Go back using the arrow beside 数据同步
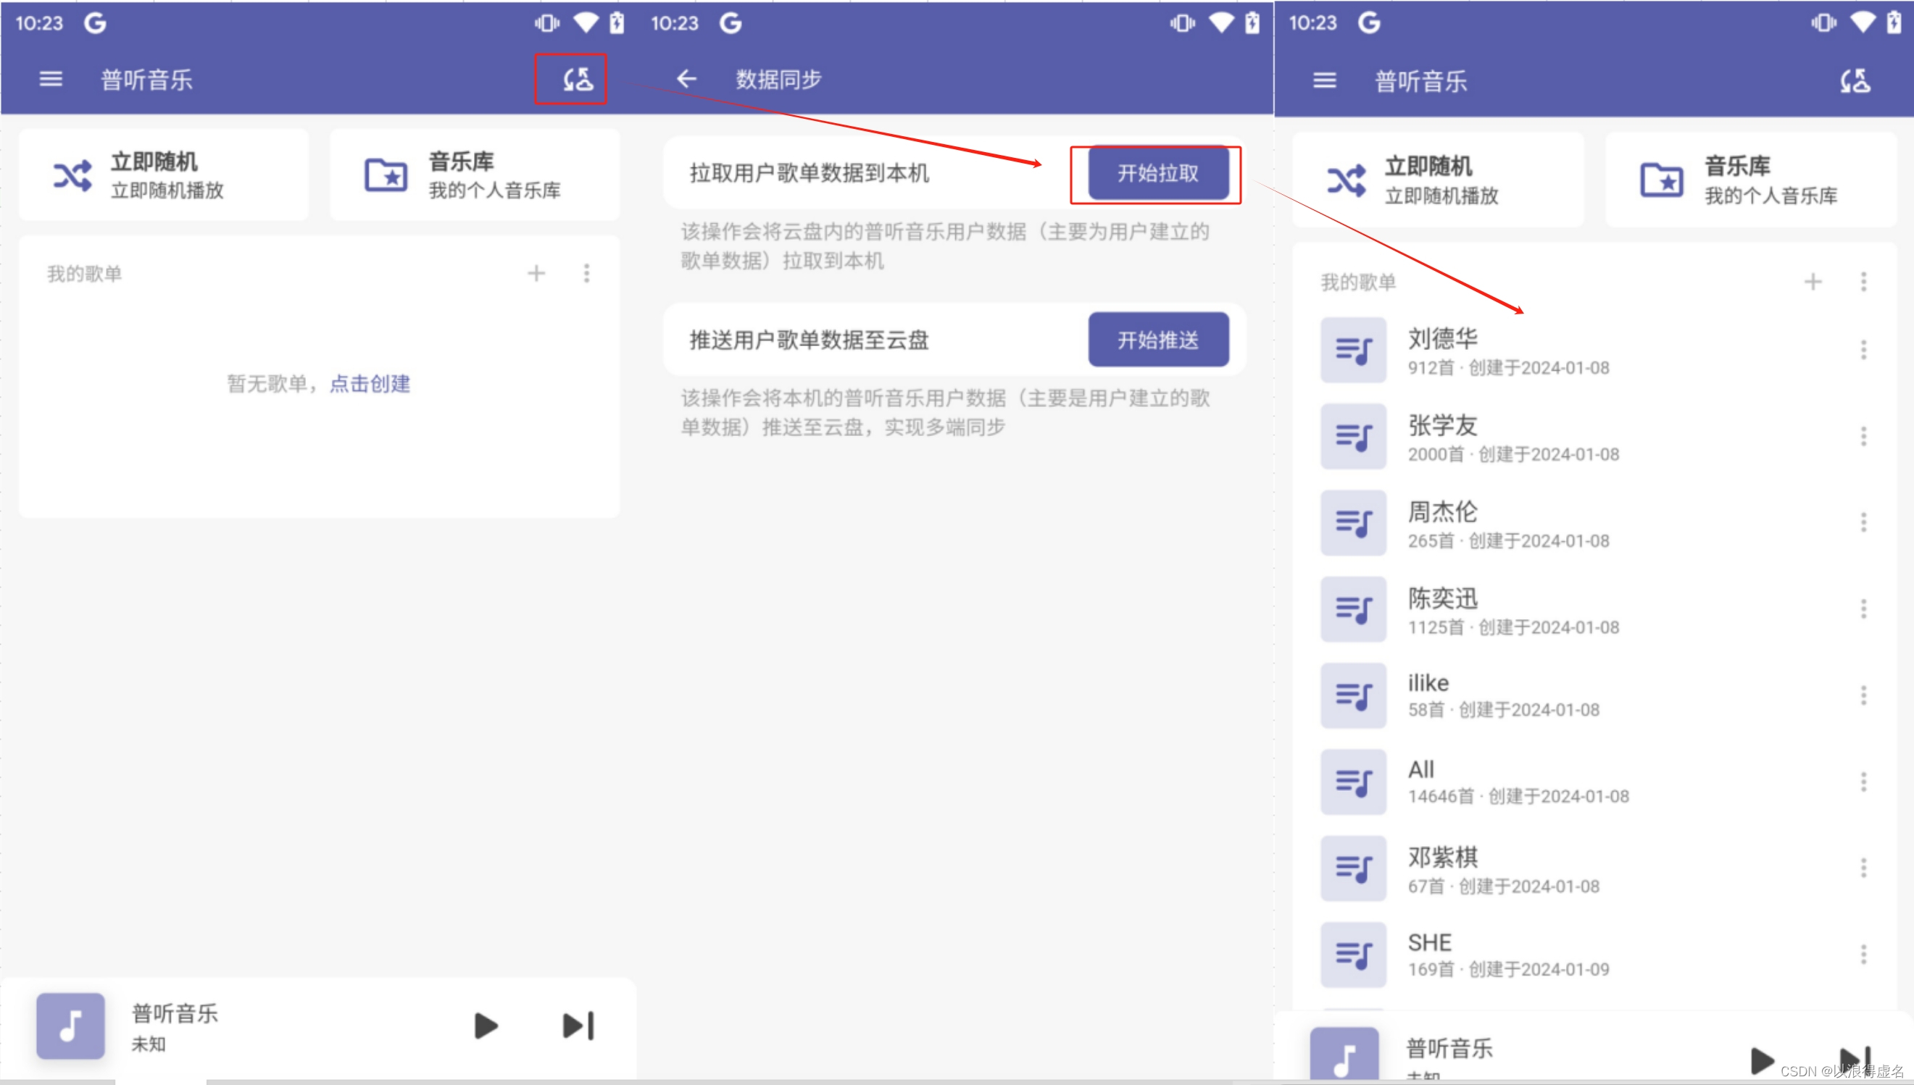 click(x=686, y=79)
